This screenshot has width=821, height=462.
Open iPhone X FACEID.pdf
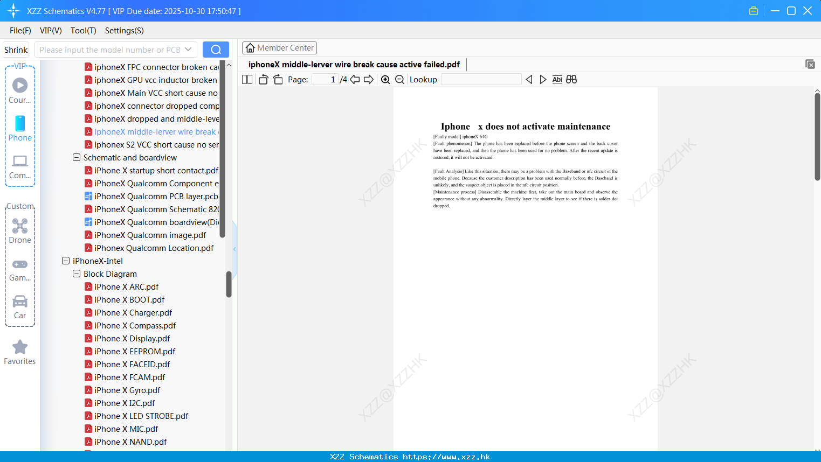click(x=127, y=364)
